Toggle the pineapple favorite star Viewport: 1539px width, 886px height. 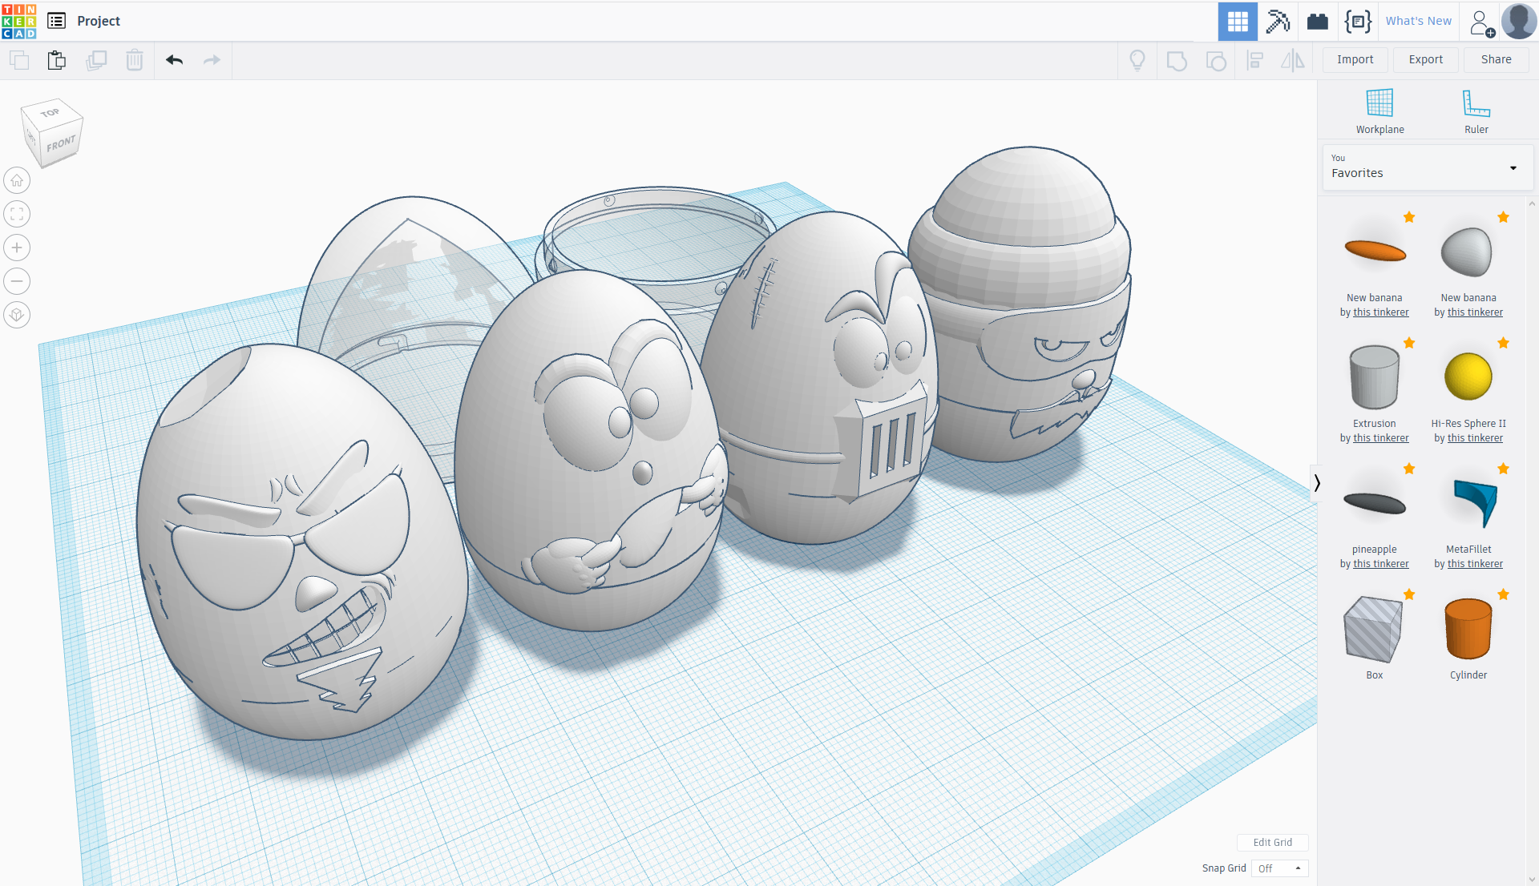tap(1409, 469)
